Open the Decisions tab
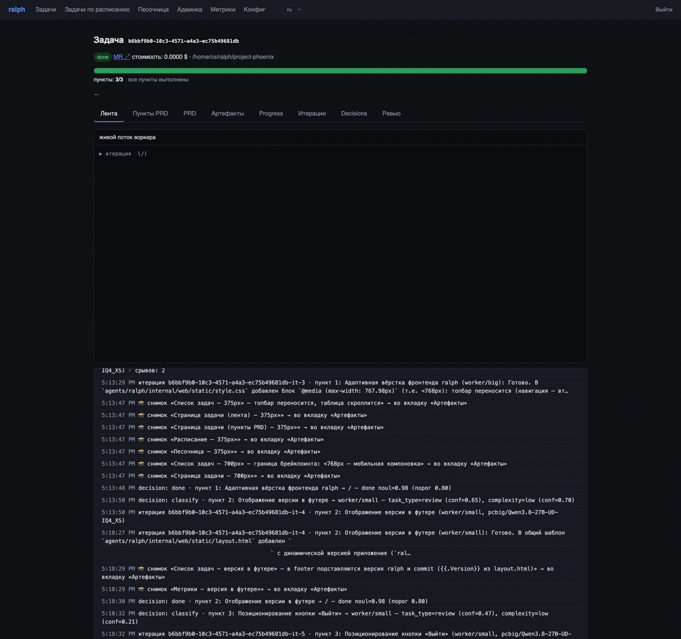 coord(354,114)
